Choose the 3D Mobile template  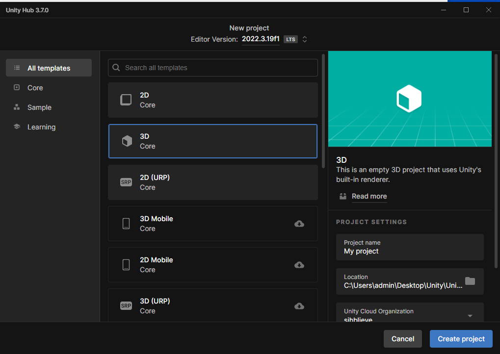212,224
